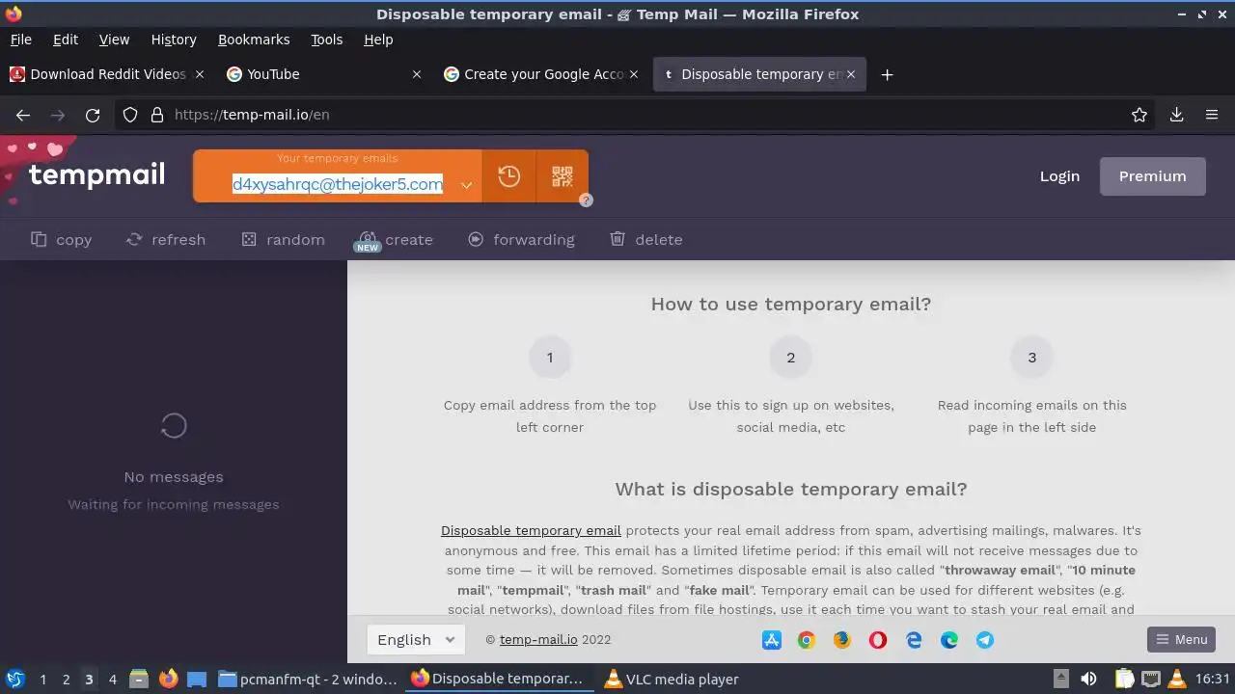Open the View menu
1235x694 pixels.
click(114, 40)
